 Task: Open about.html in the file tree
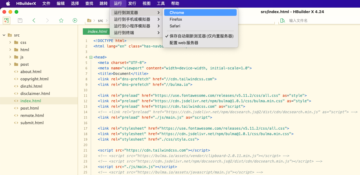[x=31, y=72]
